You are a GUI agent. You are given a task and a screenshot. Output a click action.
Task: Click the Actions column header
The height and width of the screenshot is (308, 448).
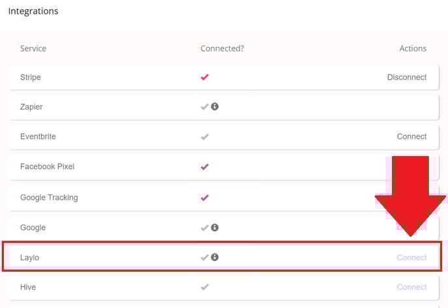pos(413,48)
